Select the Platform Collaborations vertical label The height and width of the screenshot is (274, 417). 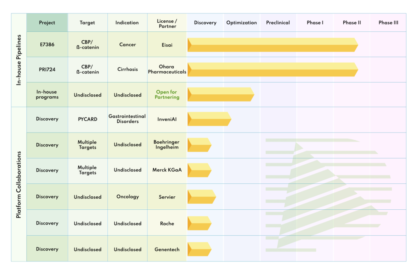(x=19, y=185)
